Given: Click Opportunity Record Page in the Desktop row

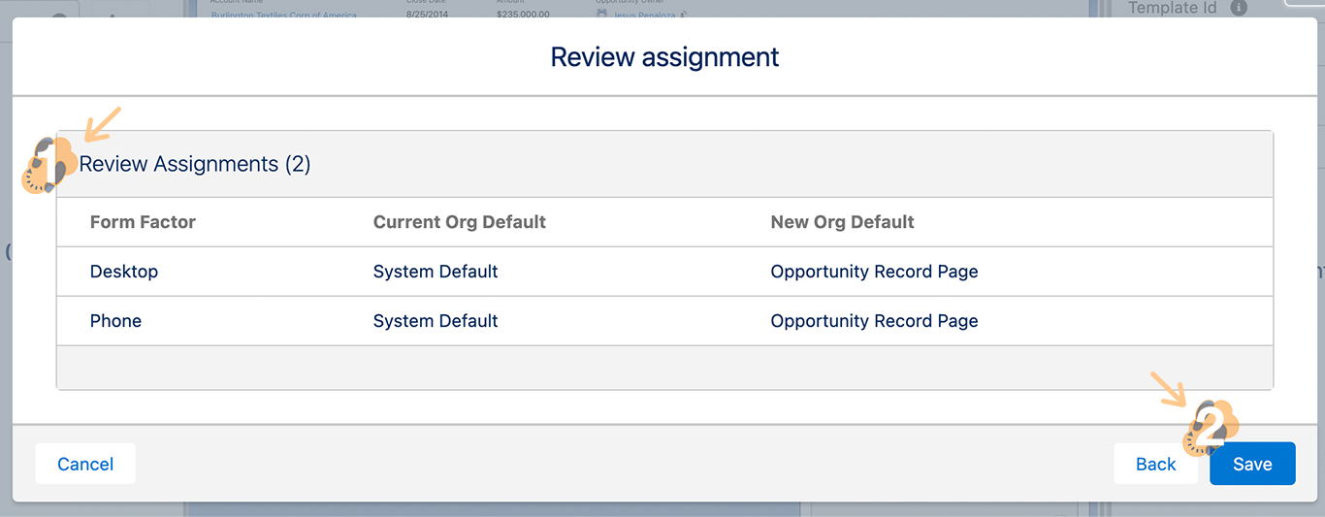Looking at the screenshot, I should 874,272.
